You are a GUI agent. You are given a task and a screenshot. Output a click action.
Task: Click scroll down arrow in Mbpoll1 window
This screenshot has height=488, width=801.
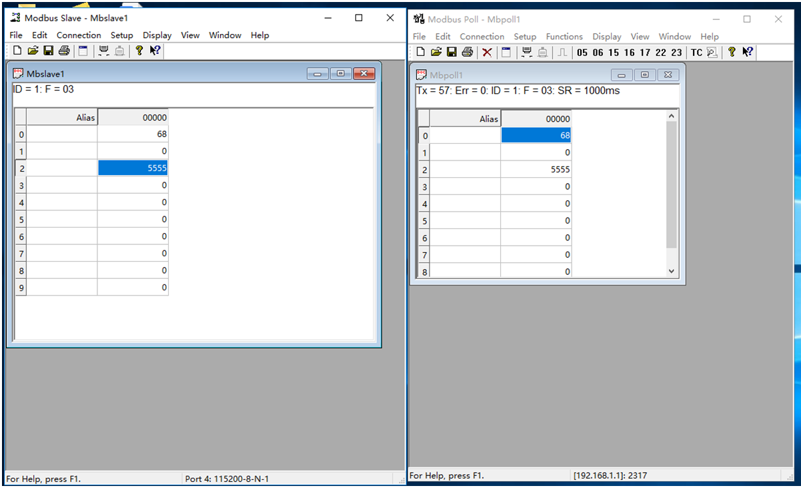pyautogui.click(x=672, y=272)
